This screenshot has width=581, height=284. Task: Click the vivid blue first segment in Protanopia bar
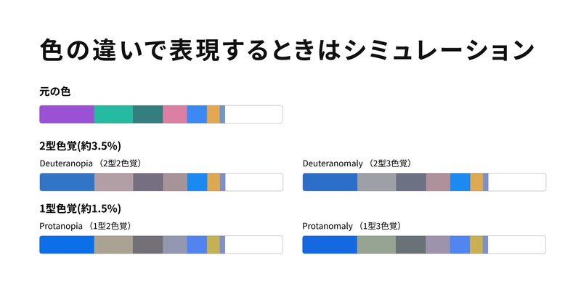[x=67, y=245]
